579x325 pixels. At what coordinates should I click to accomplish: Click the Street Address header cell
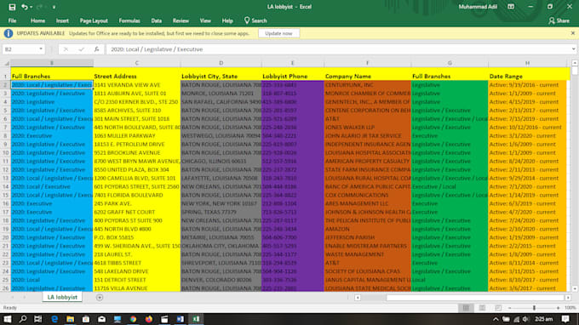(136, 77)
